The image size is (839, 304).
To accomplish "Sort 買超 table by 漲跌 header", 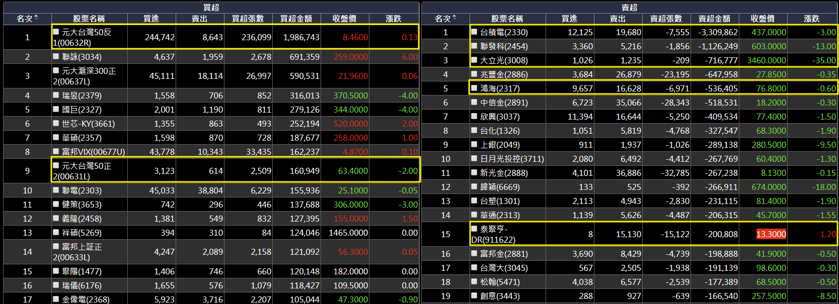I will (x=394, y=19).
